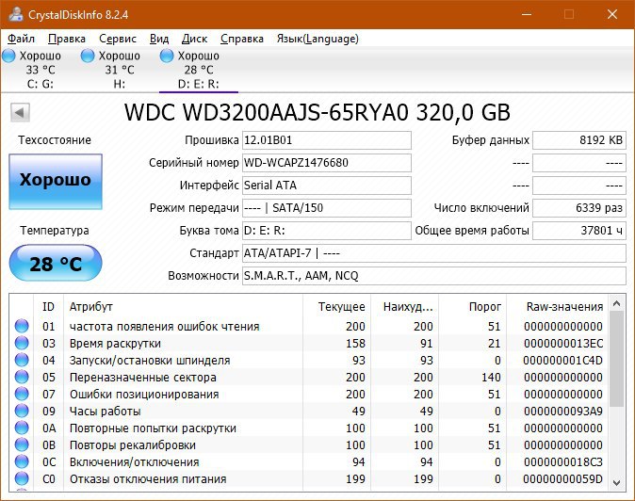635x501 pixels.
Task: Click the scroll up arrow of SMART table
Action: click(617, 303)
